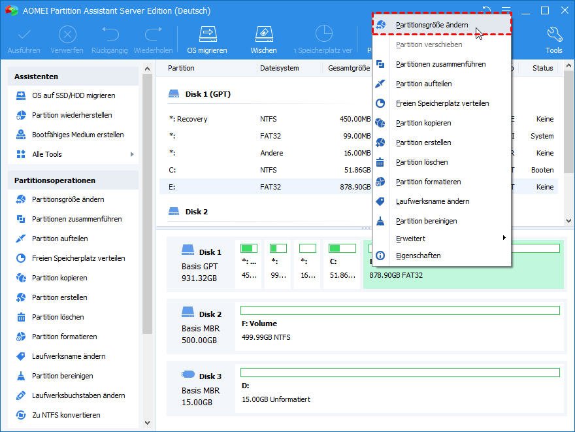Click the Wiederholen redo toolbar icon
This screenshot has width=575, height=432.
[x=154, y=35]
